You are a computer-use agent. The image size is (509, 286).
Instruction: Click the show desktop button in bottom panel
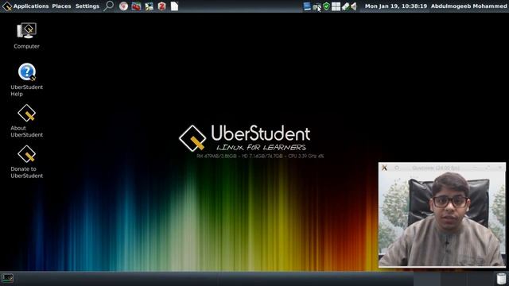click(x=7, y=278)
